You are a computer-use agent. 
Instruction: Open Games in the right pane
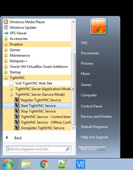86,85
